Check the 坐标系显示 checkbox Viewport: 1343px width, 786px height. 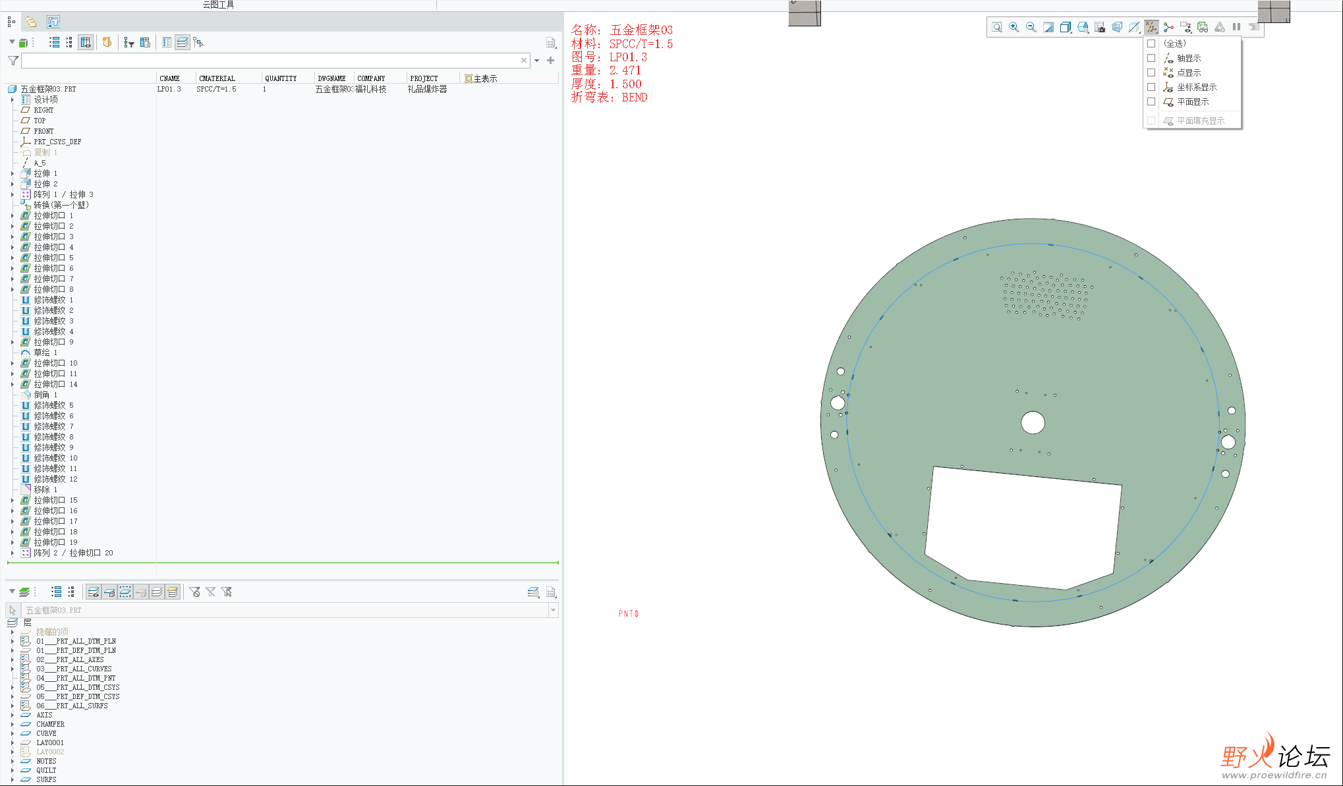[x=1151, y=87]
